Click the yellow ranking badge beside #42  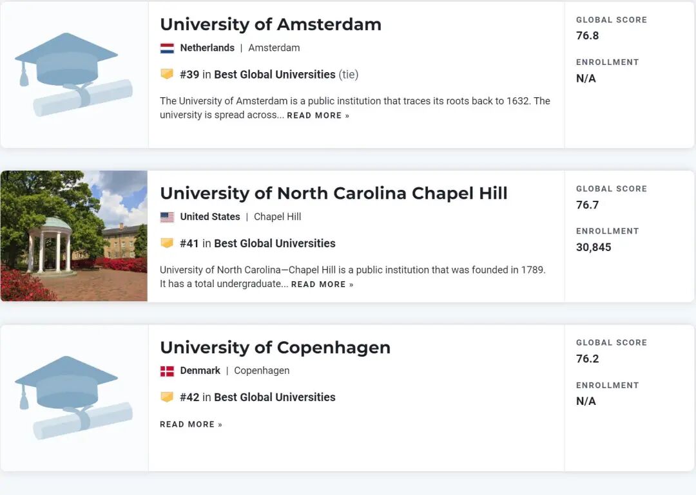point(167,397)
